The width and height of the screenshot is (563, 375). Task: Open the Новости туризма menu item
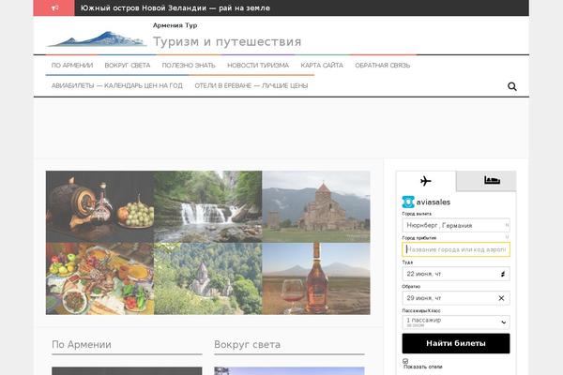(258, 66)
